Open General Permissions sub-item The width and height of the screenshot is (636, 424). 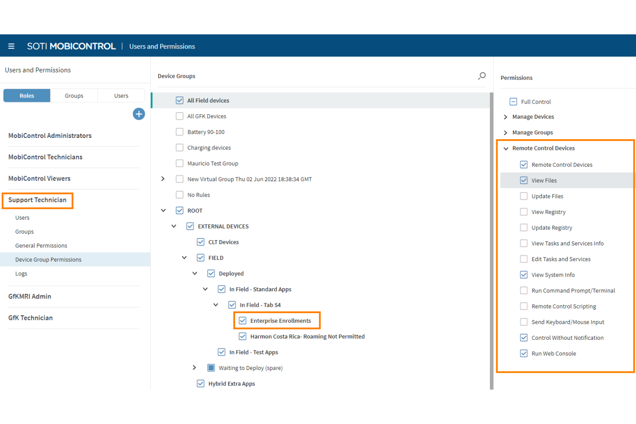tap(41, 246)
